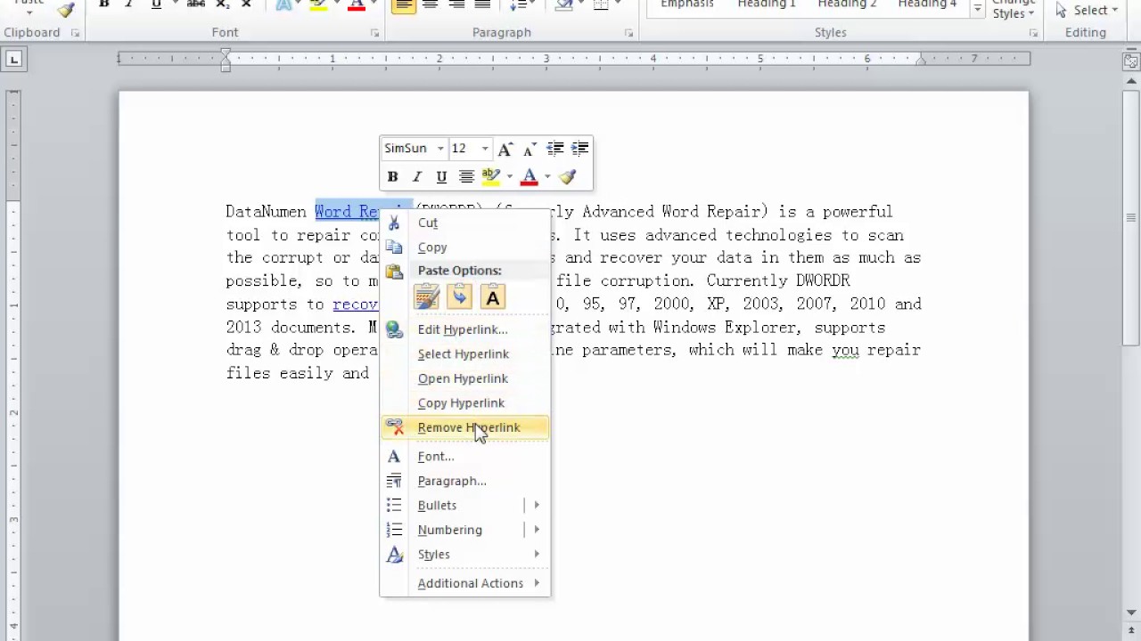Open the SimSun font name dropdown
This screenshot has height=641, width=1141.
(x=440, y=149)
